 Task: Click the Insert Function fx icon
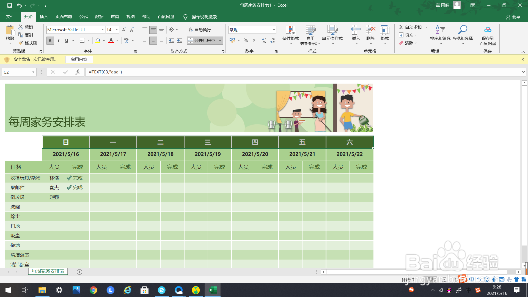[x=78, y=72]
